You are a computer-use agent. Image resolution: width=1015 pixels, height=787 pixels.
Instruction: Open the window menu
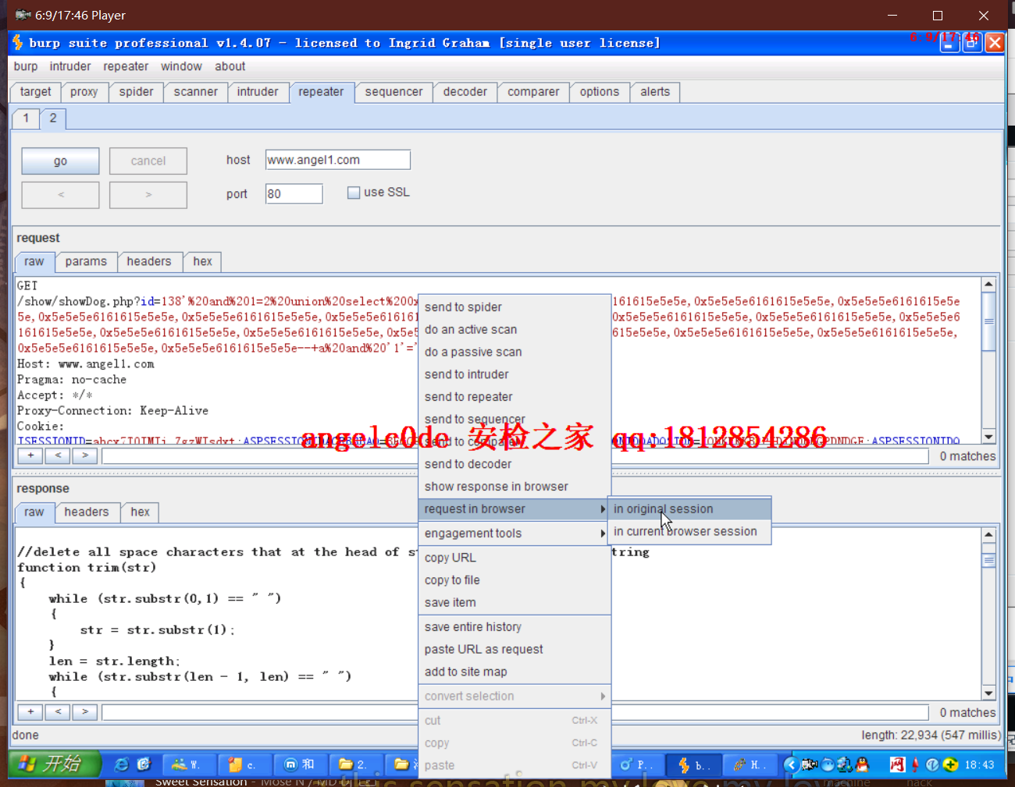coord(181,66)
